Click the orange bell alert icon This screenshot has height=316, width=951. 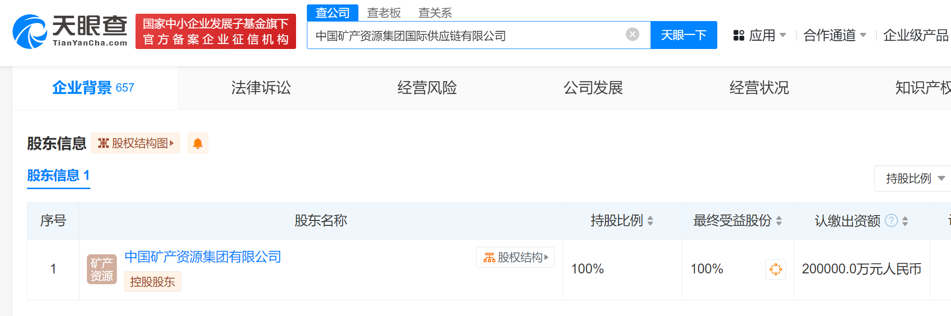198,144
